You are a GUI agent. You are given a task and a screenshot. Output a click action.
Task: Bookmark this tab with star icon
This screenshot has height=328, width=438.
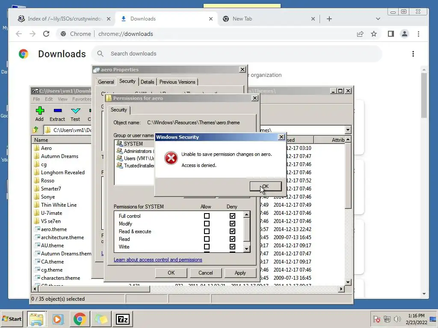coord(374,34)
